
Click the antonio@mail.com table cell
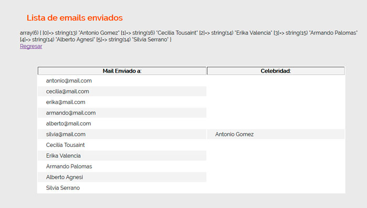click(x=122, y=80)
